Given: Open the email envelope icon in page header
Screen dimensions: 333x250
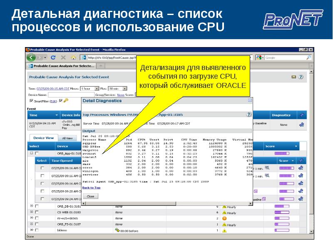Looking at the screenshot, I should (x=294, y=77).
